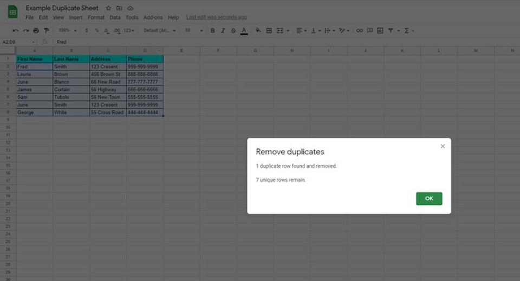Open the vertical align dropdown
This screenshot has height=281, width=520.
click(315, 30)
